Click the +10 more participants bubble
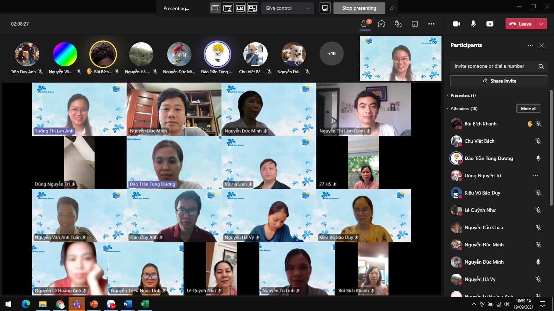 point(332,54)
